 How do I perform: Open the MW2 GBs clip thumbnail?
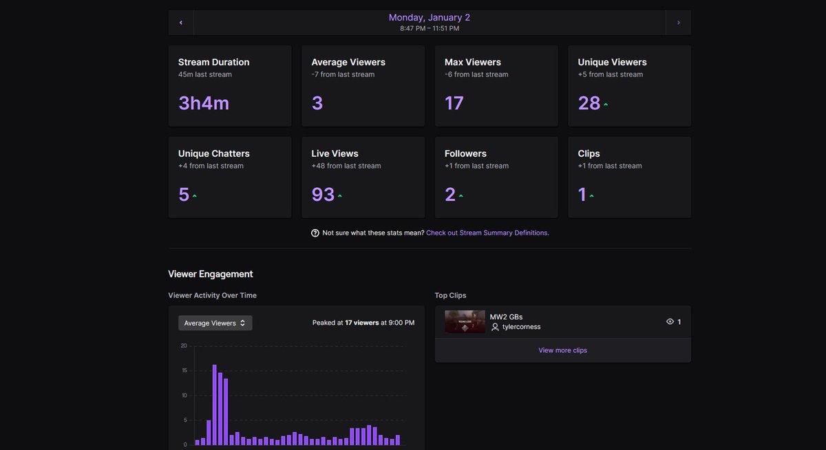465,322
